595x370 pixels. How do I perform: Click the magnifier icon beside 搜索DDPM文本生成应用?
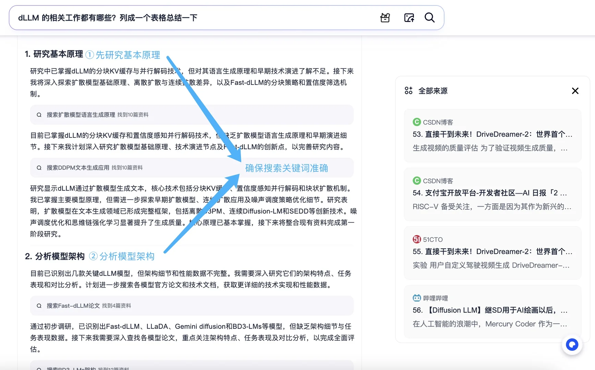(39, 168)
